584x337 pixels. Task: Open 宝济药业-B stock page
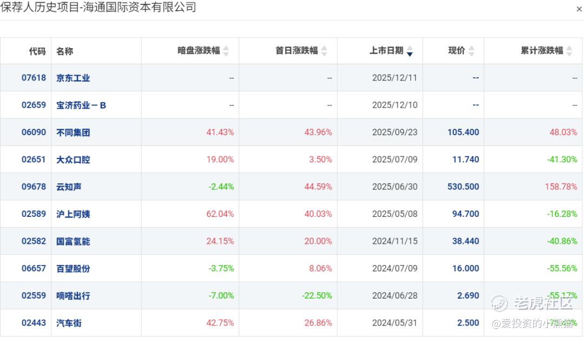point(81,105)
